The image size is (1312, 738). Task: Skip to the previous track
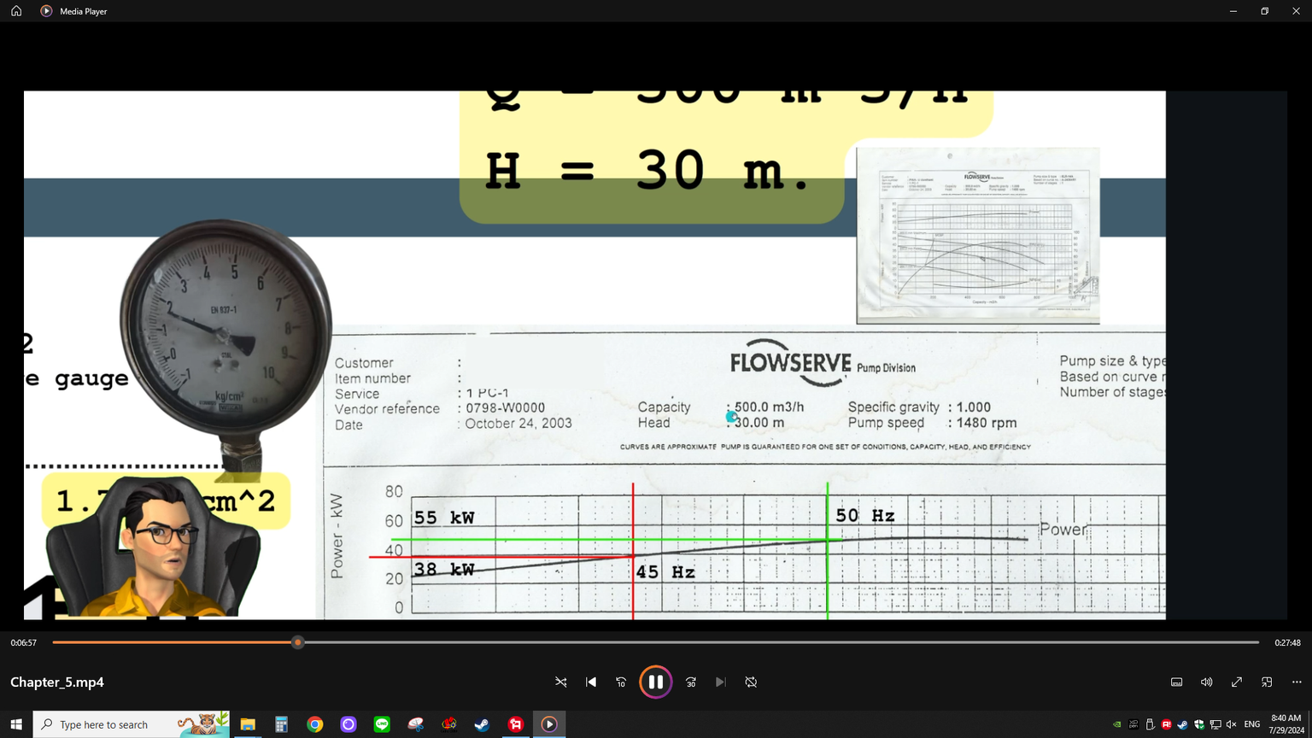[591, 682]
